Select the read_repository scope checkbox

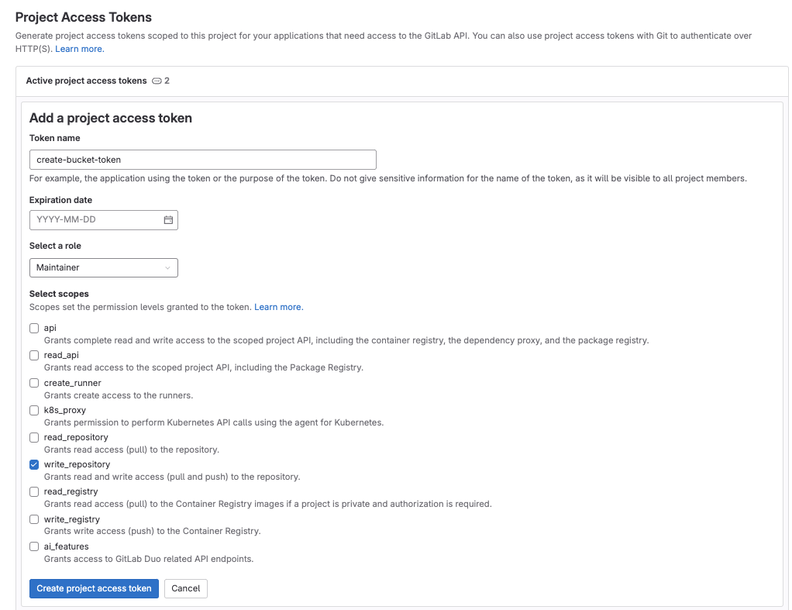(34, 437)
